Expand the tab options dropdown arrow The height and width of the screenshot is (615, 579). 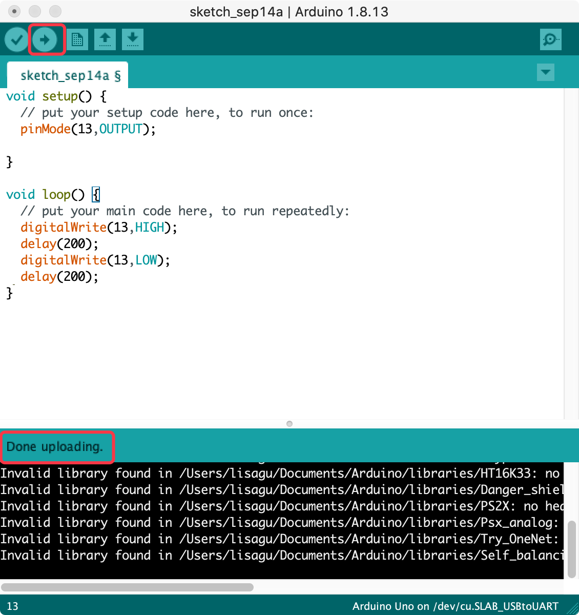tap(546, 72)
